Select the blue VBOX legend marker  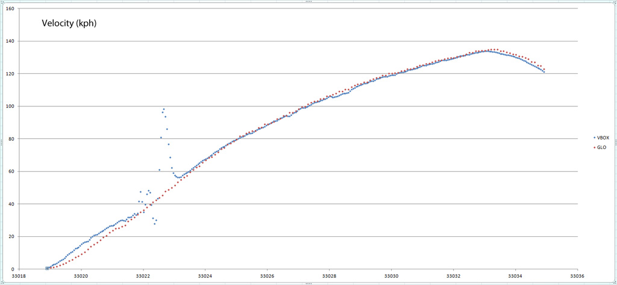(594, 138)
